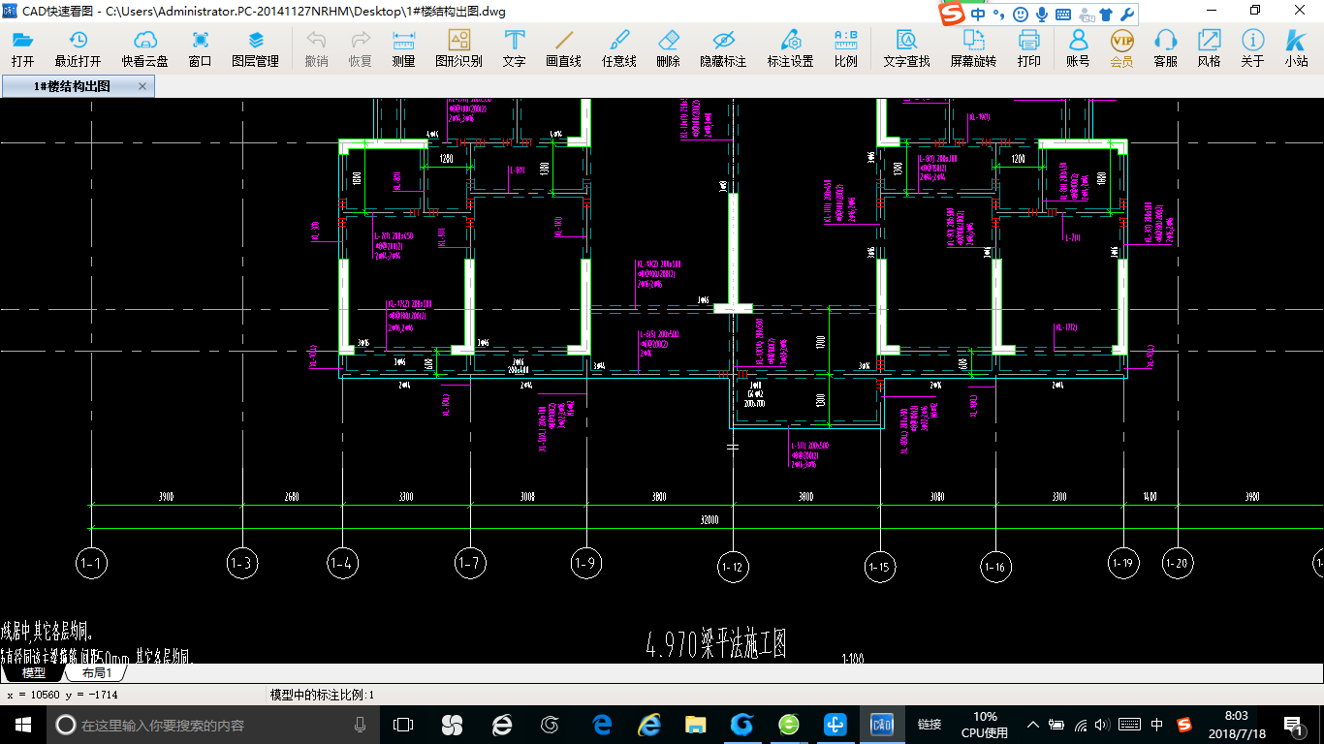
Task: Click the 打开 (Open) file icon
Action: point(22,47)
